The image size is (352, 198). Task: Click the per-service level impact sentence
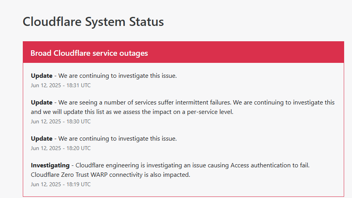[132, 112]
